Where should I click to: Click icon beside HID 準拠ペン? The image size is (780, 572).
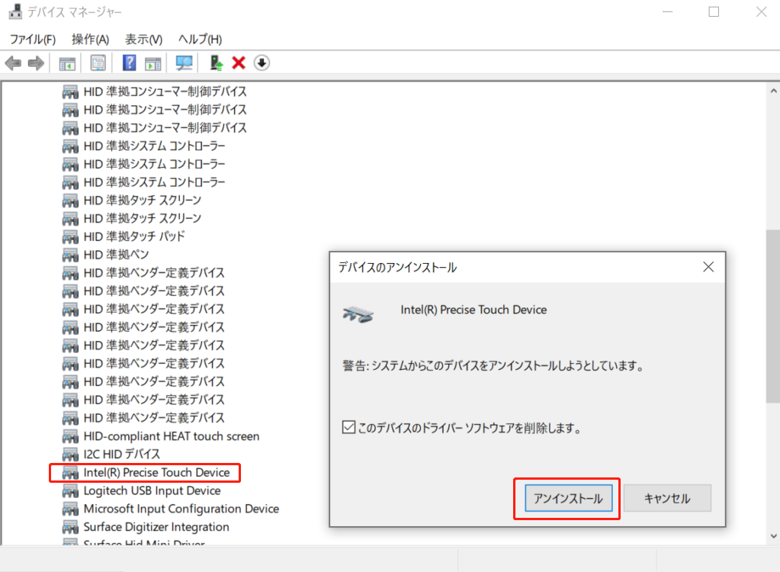coord(70,255)
